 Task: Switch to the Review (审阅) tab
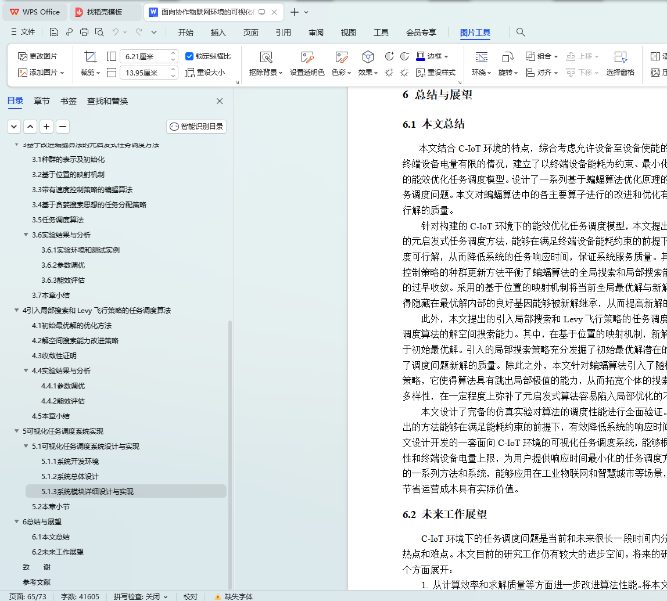(315, 33)
